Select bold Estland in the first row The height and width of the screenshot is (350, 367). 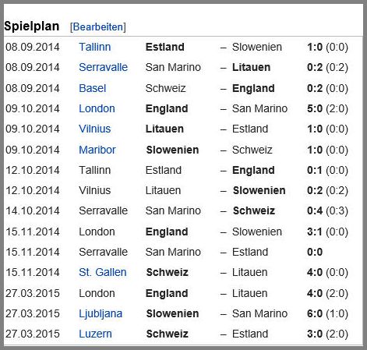165,47
